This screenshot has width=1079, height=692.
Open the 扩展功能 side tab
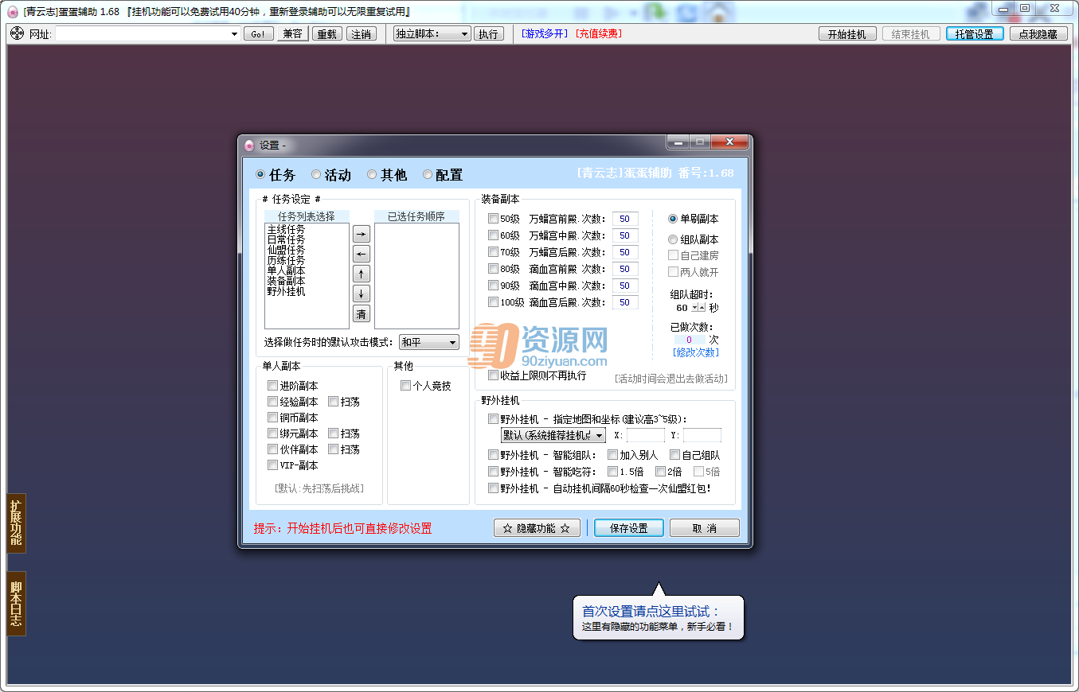point(16,523)
